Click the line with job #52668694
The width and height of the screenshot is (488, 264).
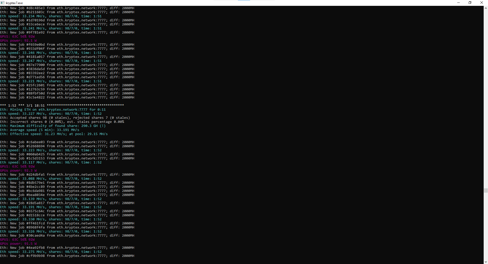[67, 146]
